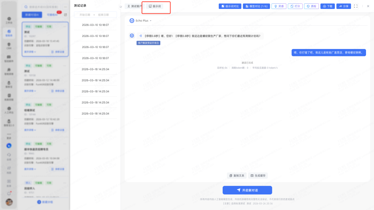Image resolution: width=374 pixels, height=210 pixels.
Task: Open 模型对比 (1/6) model comparison
Action: pos(256,6)
